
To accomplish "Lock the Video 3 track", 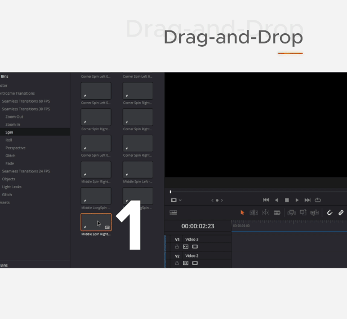I will (177, 247).
